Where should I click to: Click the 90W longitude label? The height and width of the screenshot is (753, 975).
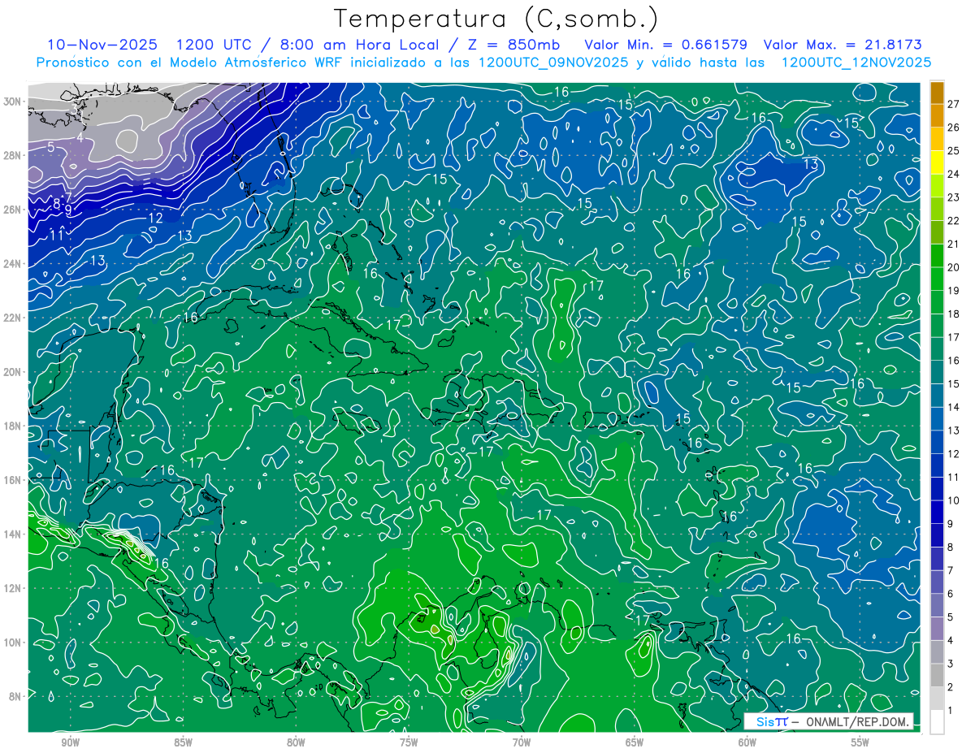click(70, 742)
